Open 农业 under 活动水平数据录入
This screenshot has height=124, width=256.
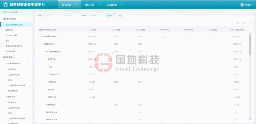coord(10,80)
